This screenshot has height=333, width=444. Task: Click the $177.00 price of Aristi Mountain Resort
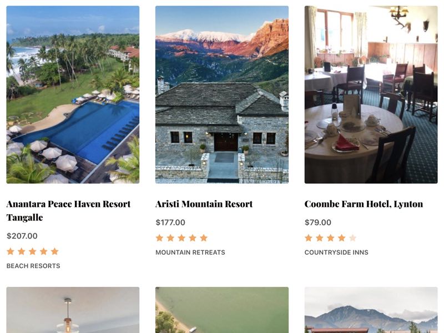pos(170,223)
